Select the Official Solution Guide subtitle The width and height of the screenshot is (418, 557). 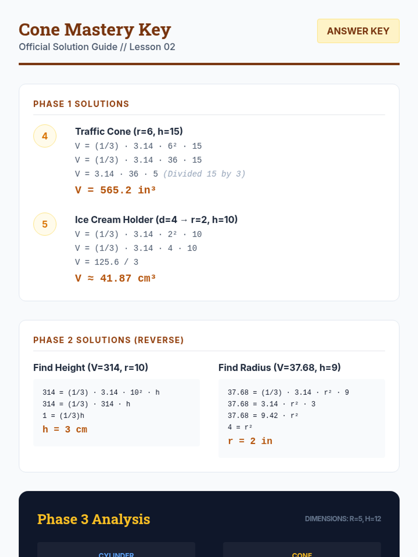pyautogui.click(x=97, y=47)
